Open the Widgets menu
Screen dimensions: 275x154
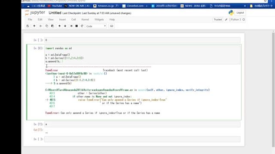(99, 20)
